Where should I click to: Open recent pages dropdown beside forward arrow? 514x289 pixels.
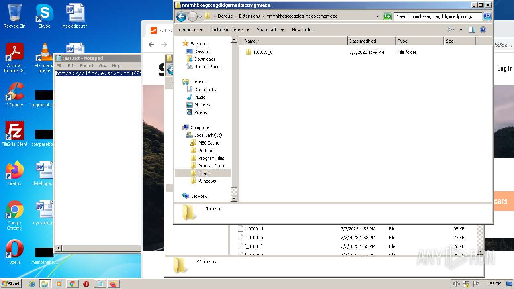(x=200, y=17)
